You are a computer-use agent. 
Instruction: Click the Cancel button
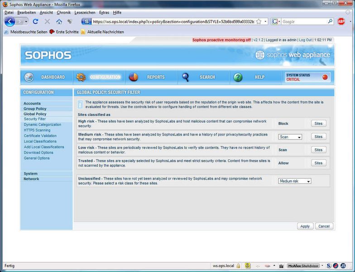coord(324,226)
